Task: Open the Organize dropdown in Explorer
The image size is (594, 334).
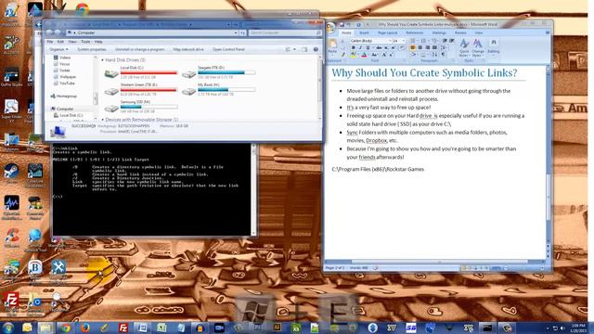Action: pos(58,49)
